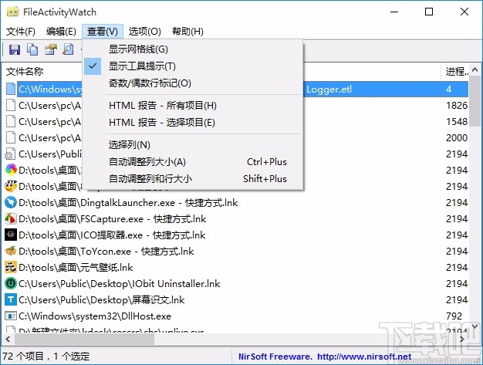Click the vertical scrollbar thumb

pos(475,101)
